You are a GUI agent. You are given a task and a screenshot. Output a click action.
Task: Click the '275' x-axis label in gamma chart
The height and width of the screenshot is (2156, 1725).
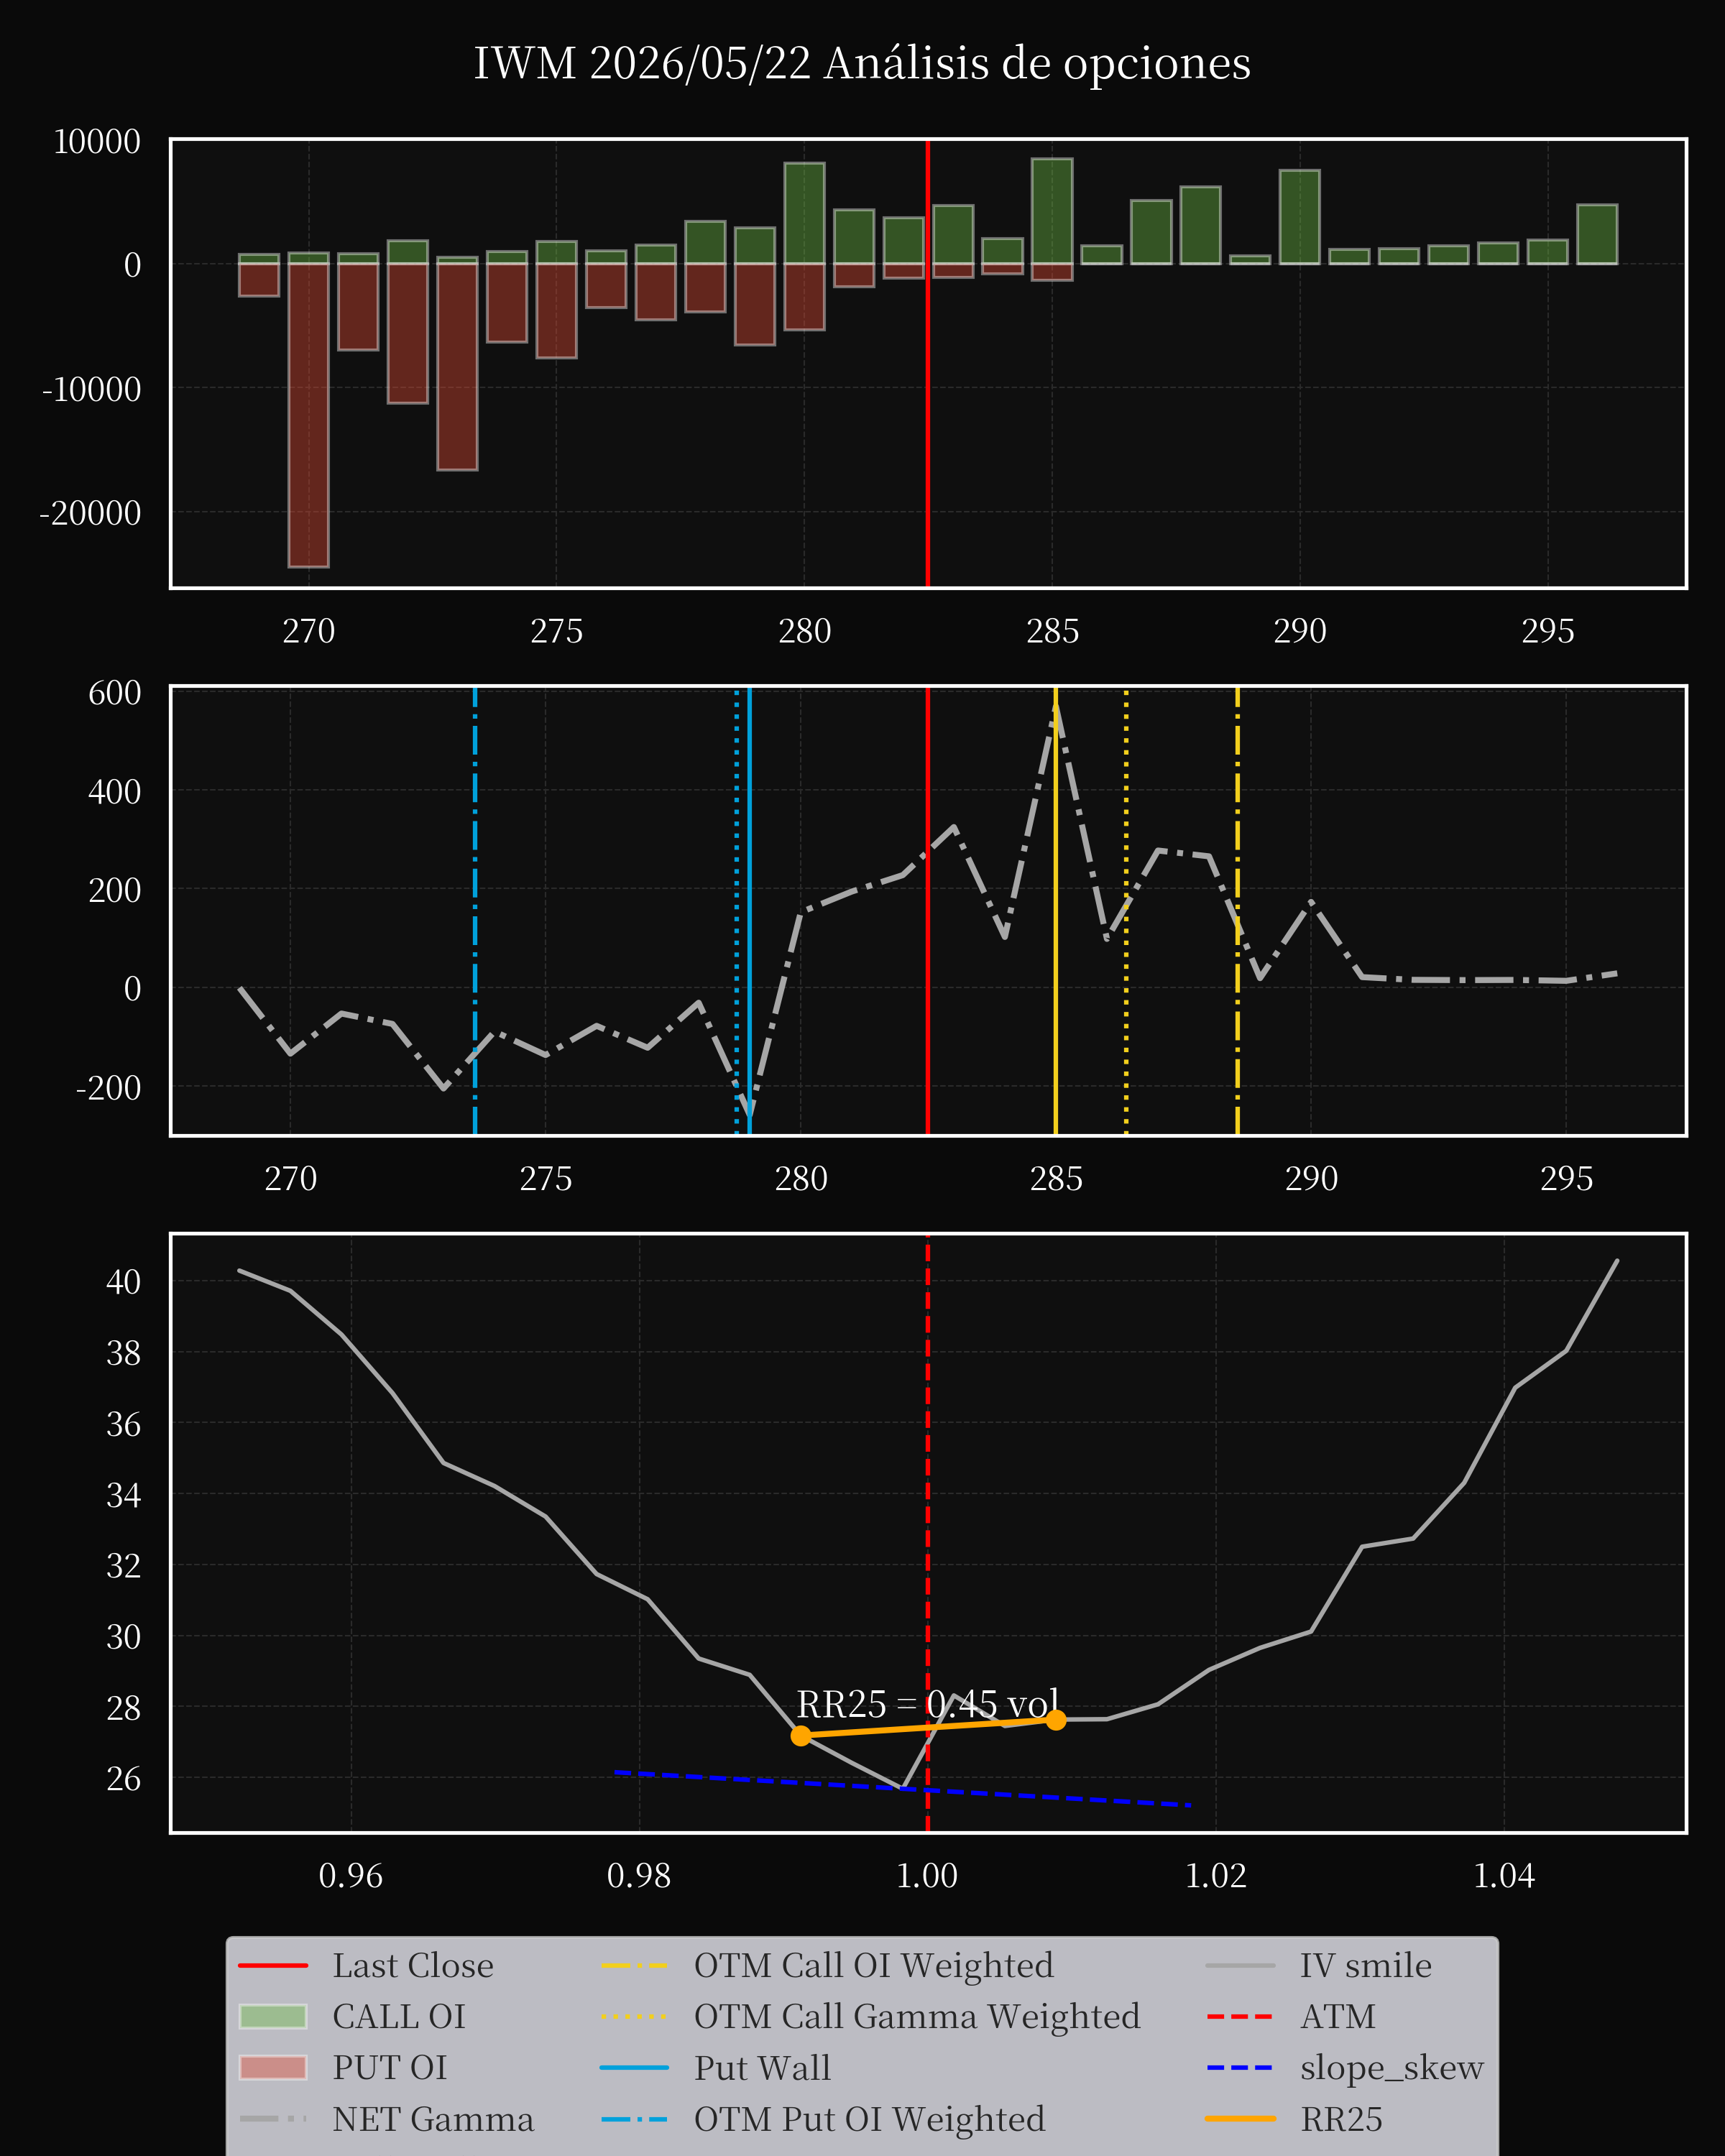pos(546,1179)
